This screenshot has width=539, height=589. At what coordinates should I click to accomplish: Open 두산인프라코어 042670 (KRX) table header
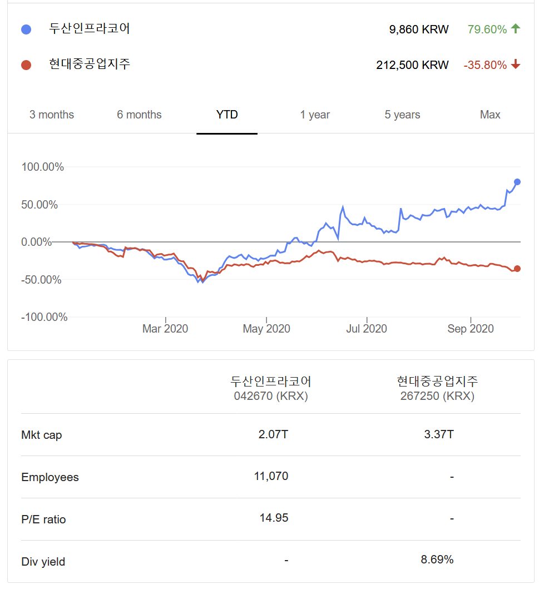(271, 388)
